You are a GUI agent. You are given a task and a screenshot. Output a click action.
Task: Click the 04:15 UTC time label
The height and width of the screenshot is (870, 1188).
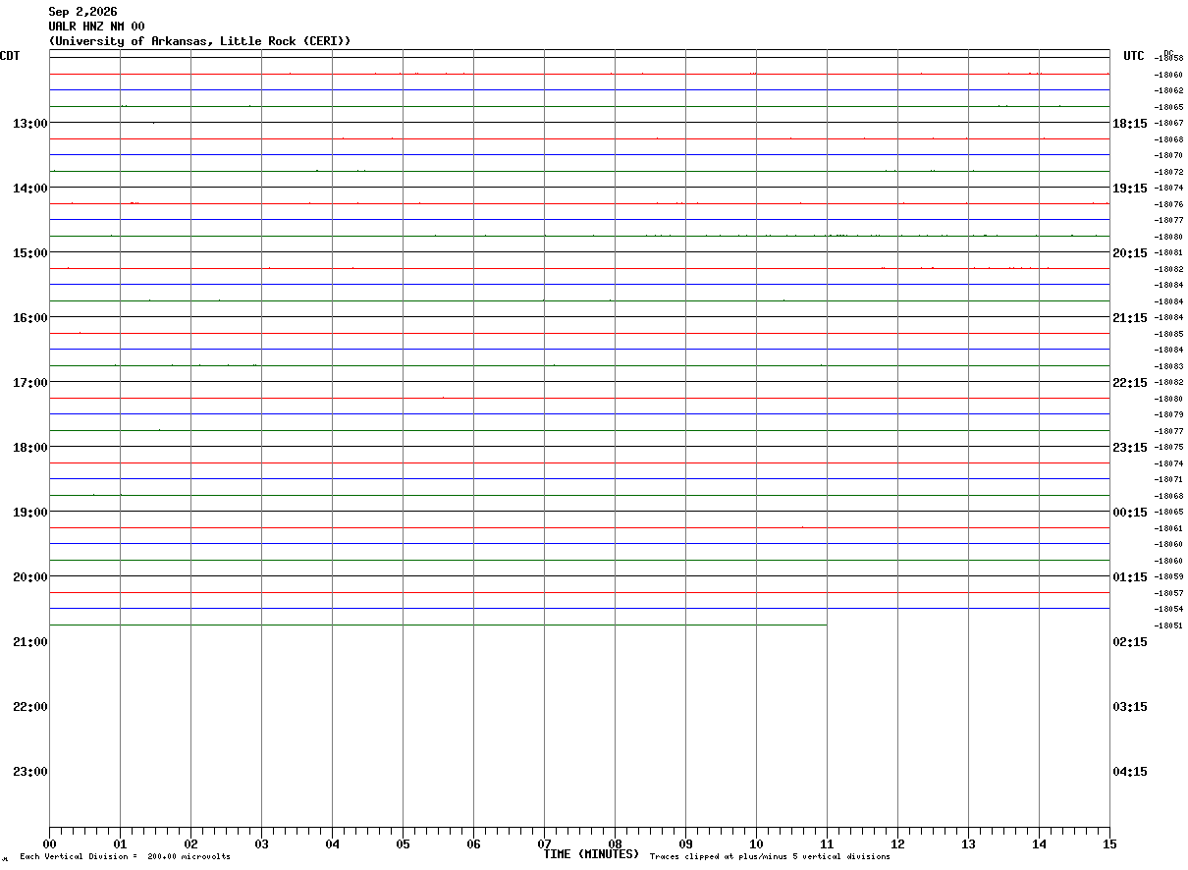coord(1130,771)
